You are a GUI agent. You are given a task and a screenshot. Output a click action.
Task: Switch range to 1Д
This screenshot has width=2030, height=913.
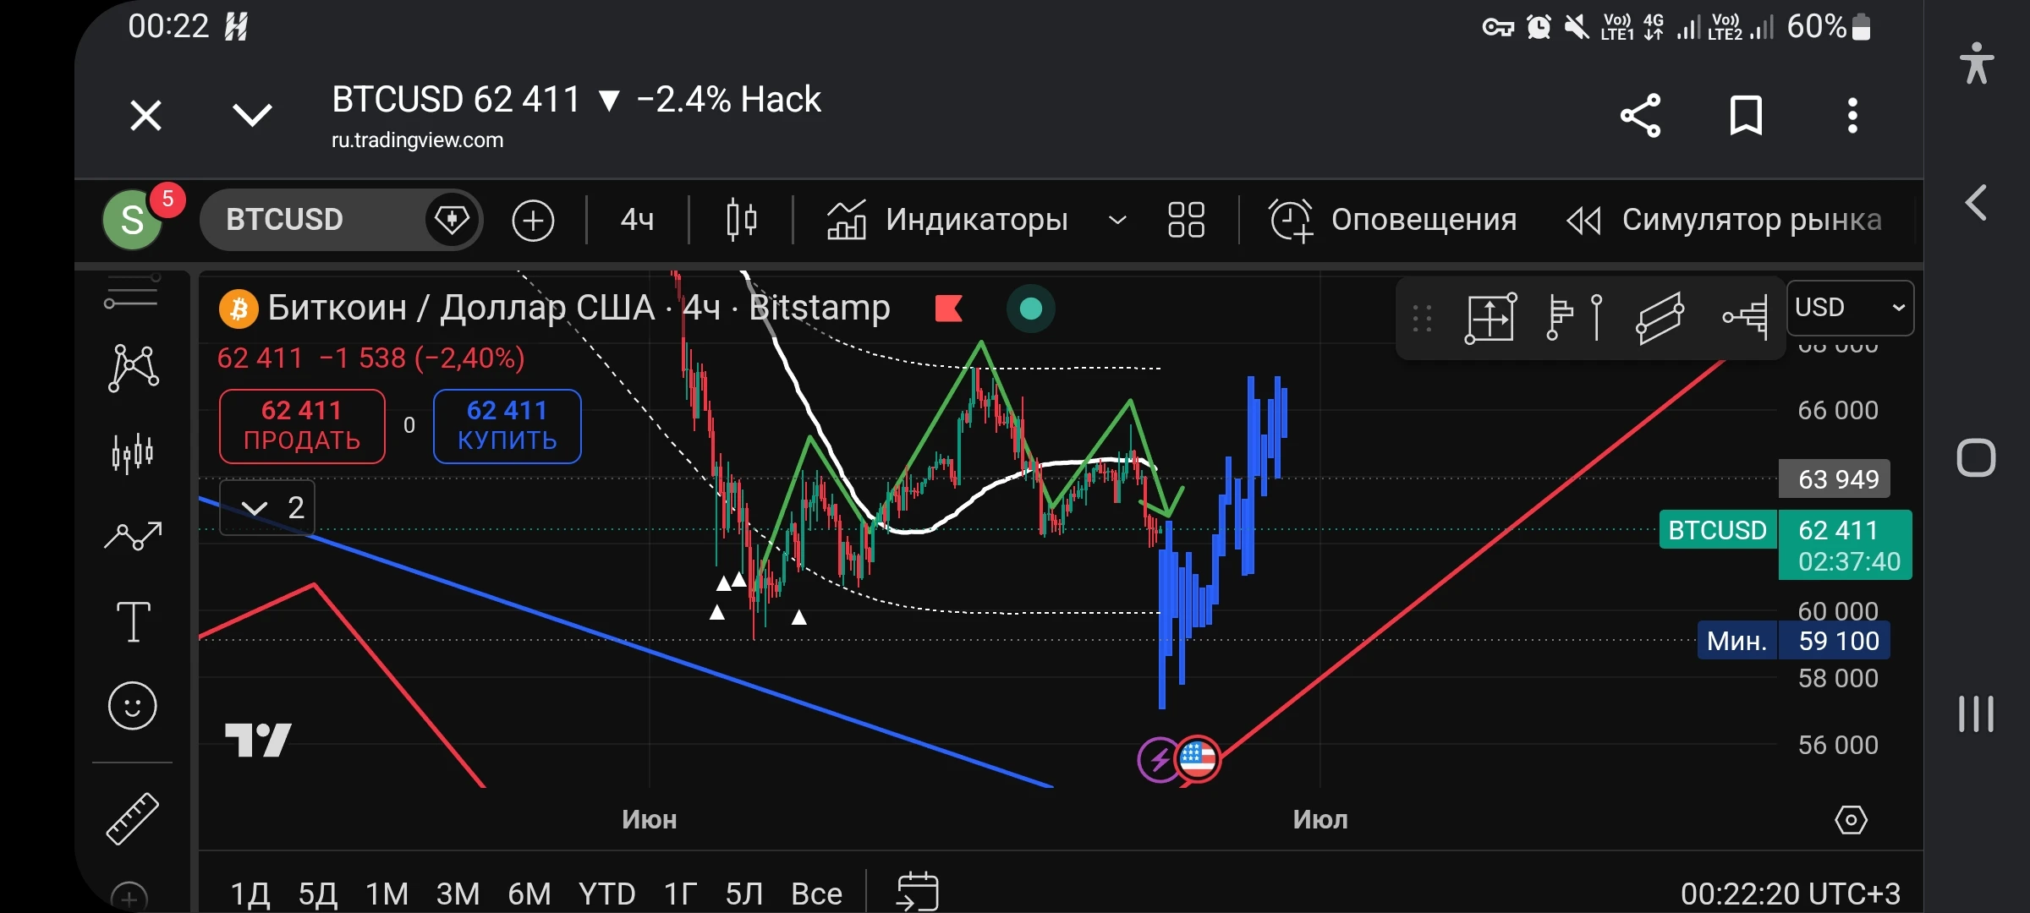point(250,893)
